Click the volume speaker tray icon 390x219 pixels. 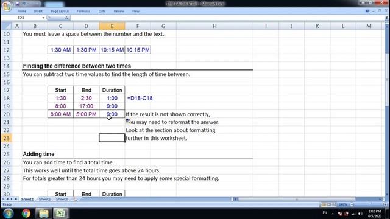[x=360, y=214]
